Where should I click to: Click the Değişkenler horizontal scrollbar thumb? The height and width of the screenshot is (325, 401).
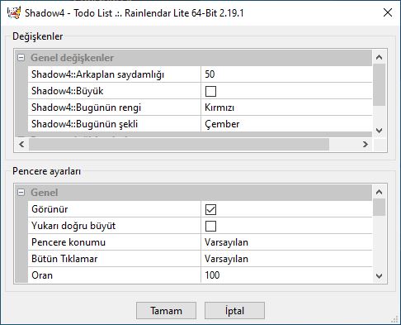179,144
